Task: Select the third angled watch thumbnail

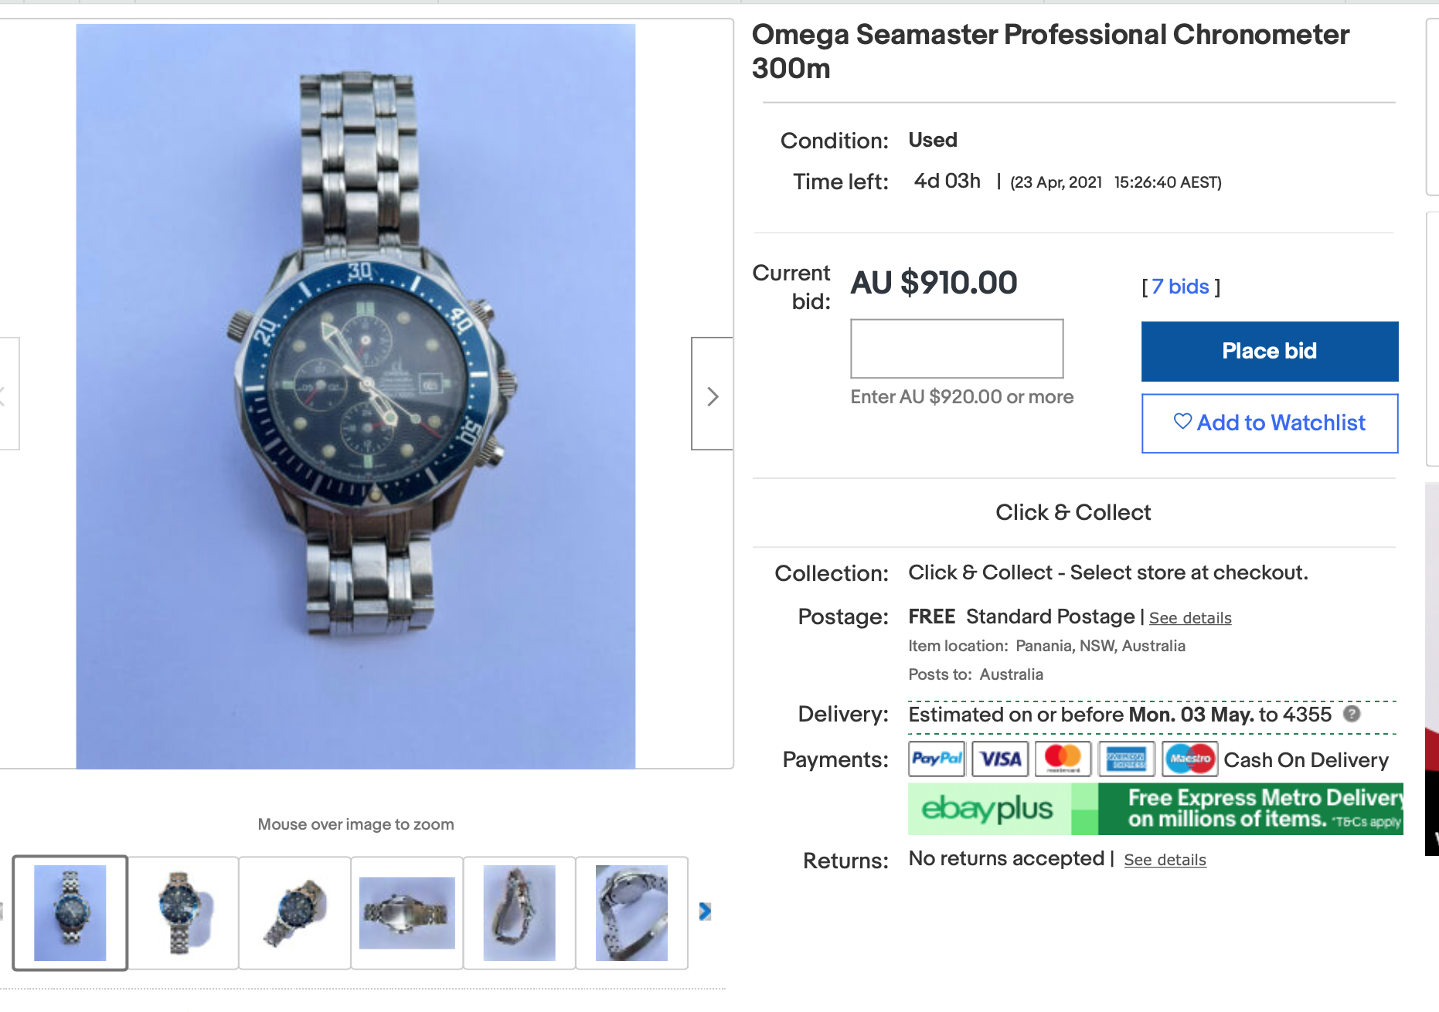Action: 295,912
